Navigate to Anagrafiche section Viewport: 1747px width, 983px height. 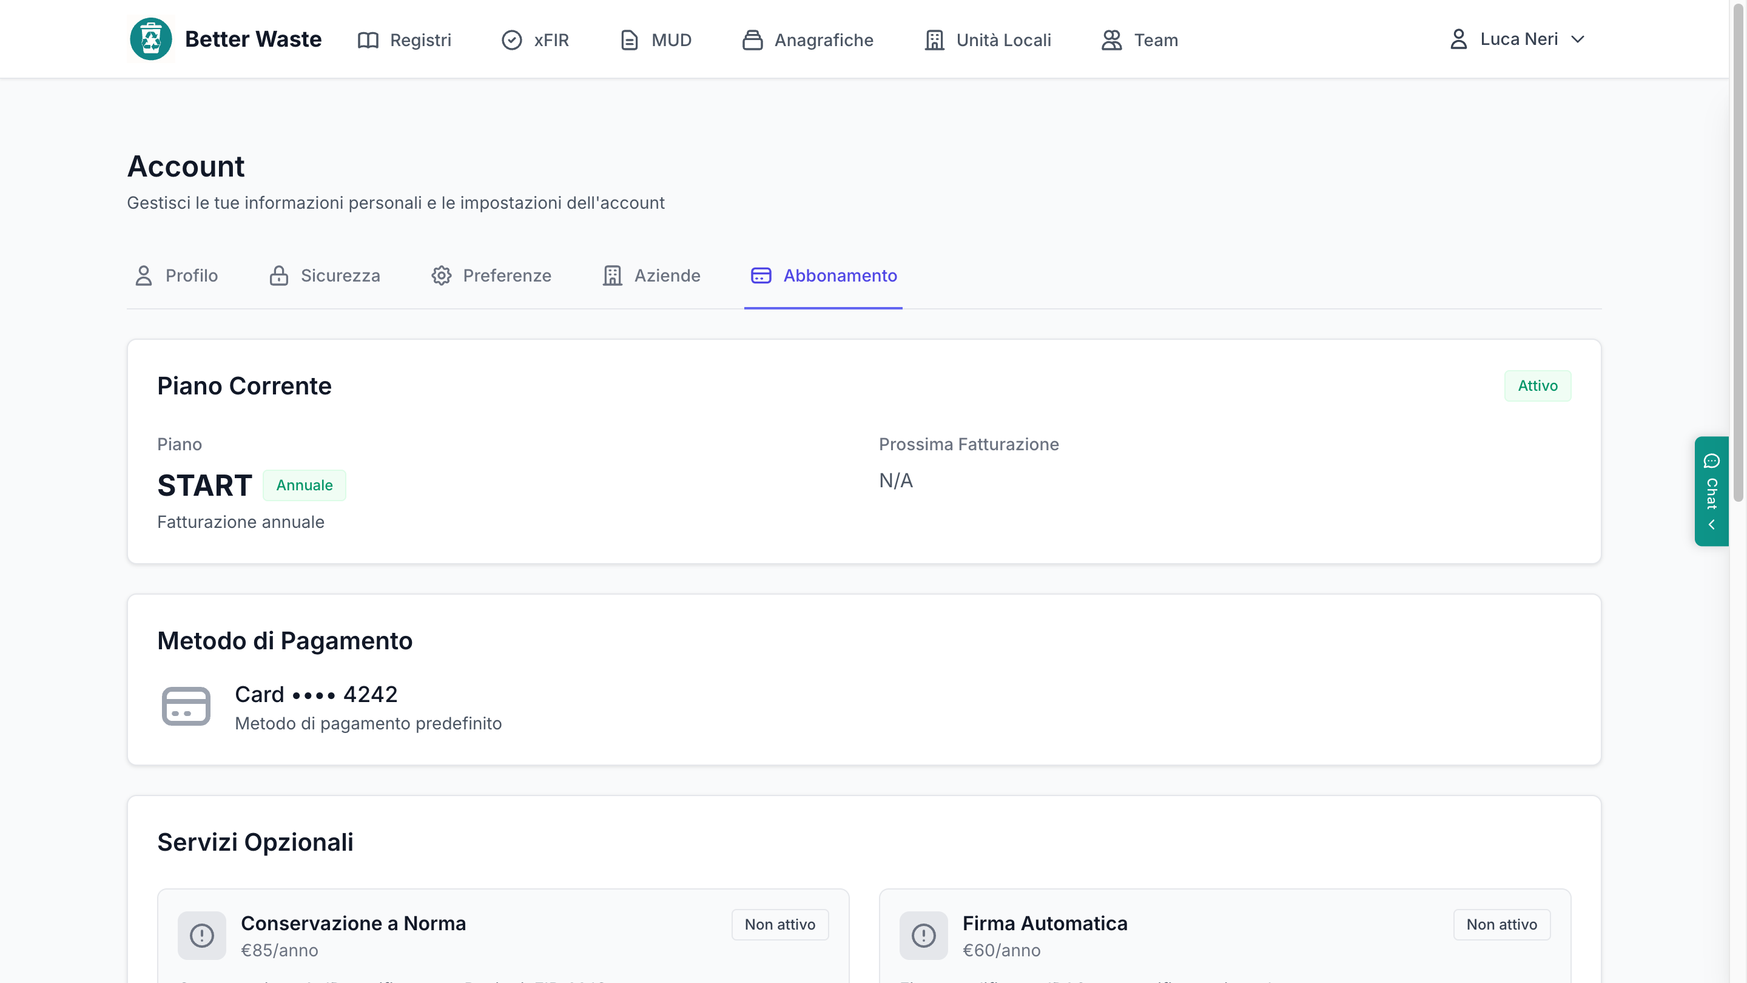(808, 40)
